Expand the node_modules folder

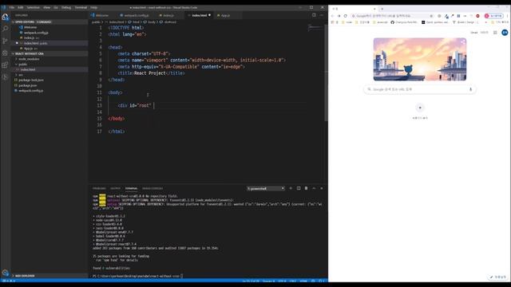[x=29, y=59]
